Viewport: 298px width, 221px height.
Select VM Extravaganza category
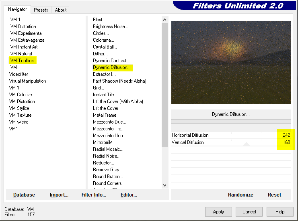tap(27, 40)
